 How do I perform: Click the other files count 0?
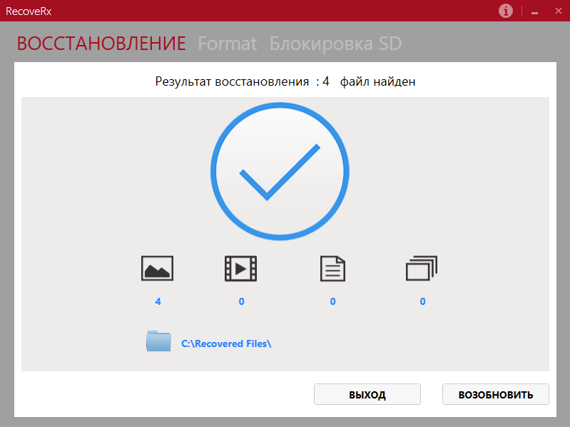tap(422, 301)
